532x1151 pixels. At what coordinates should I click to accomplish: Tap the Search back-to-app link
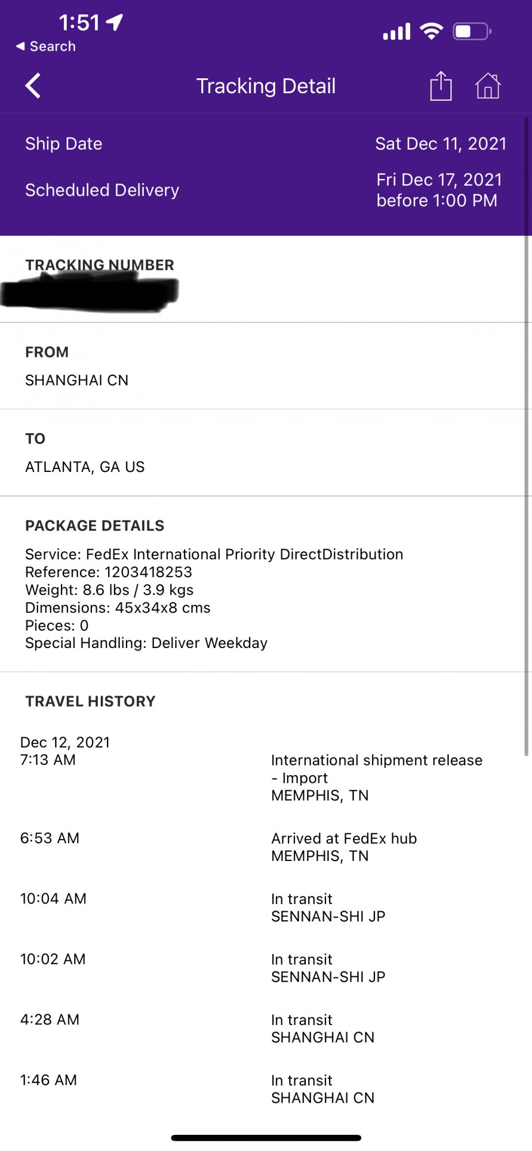click(x=46, y=47)
